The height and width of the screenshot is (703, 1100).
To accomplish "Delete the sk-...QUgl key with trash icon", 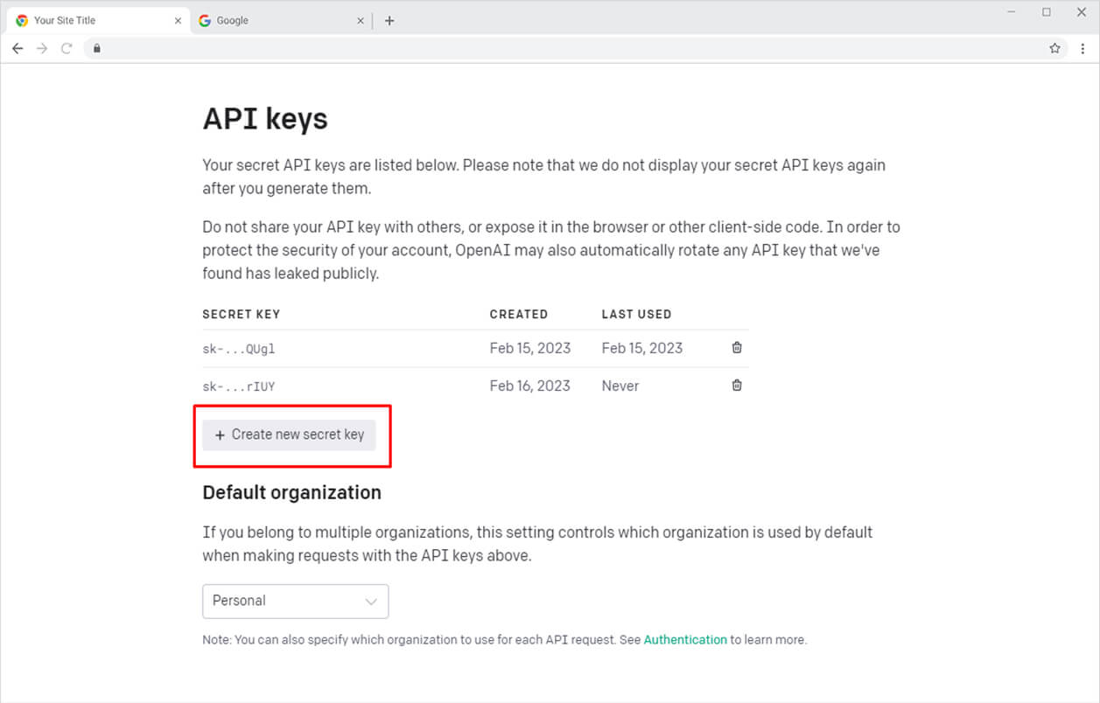I will [737, 348].
